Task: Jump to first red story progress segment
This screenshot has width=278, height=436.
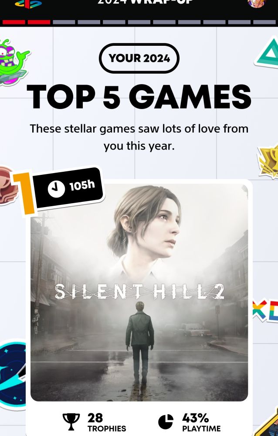Action: point(14,22)
